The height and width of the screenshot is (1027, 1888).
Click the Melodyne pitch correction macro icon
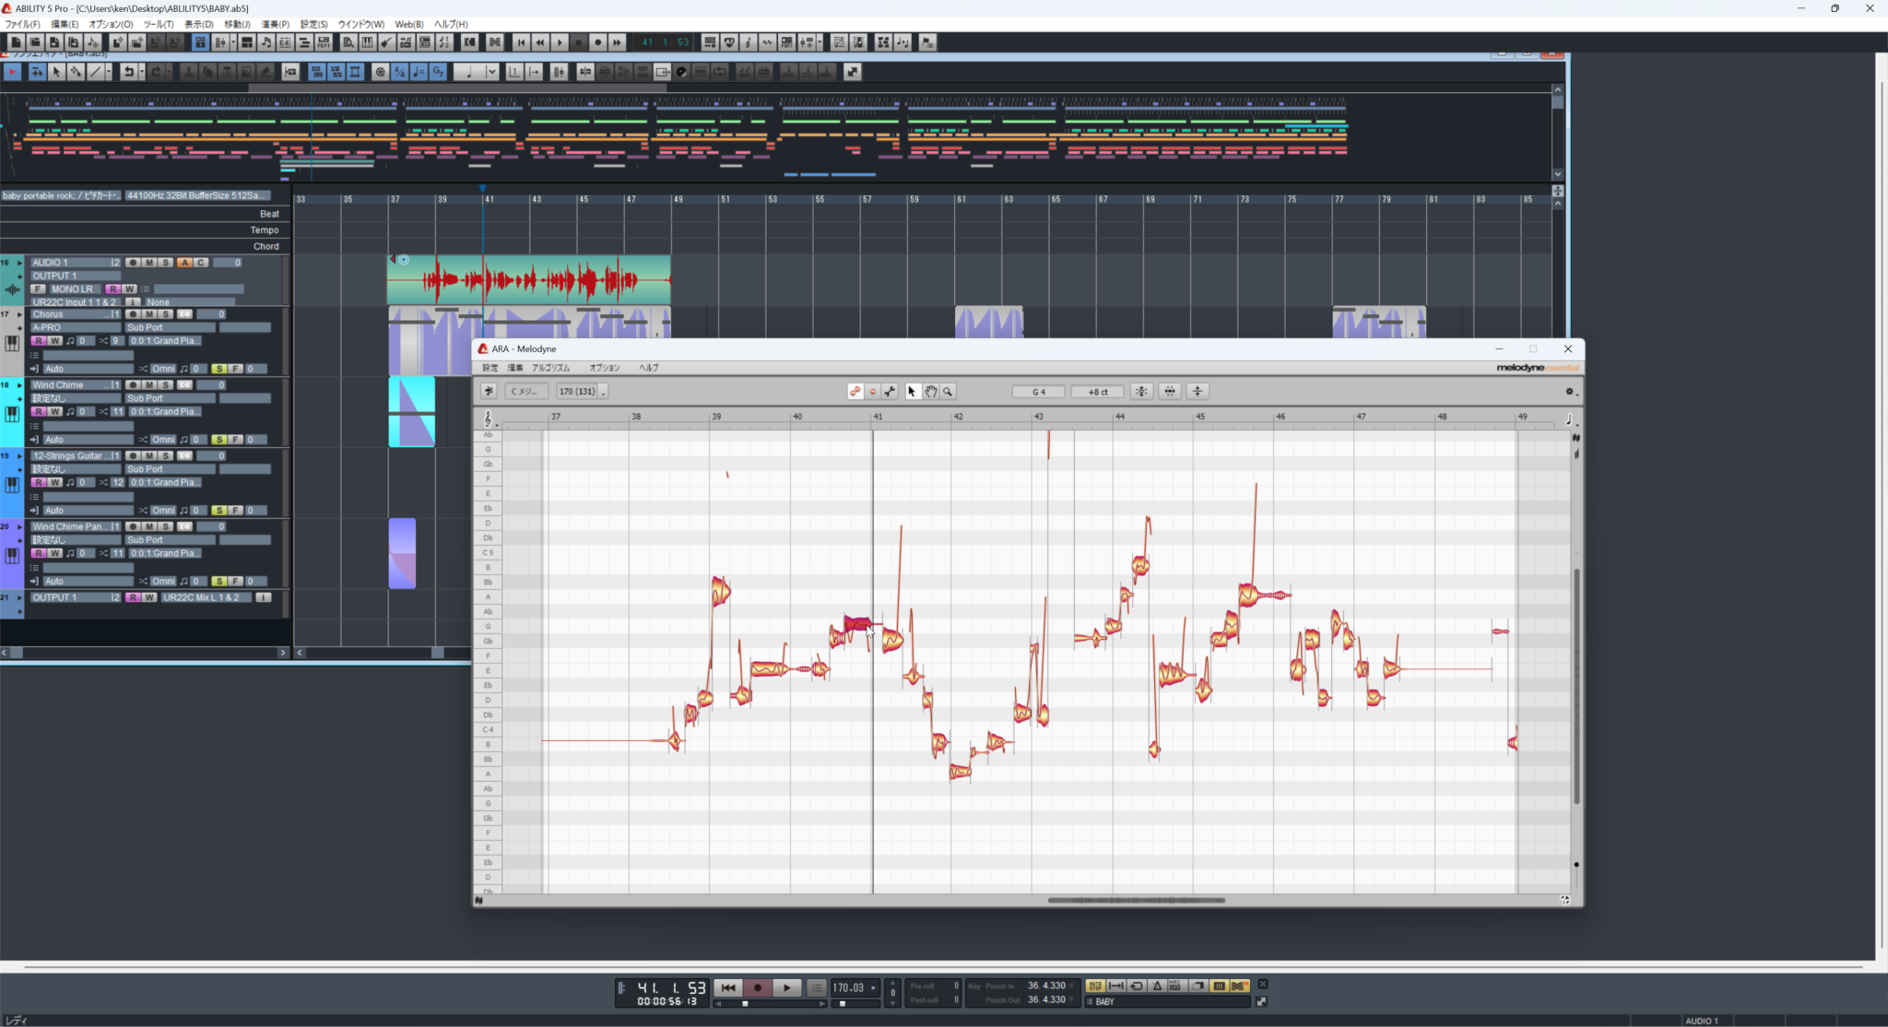(x=1141, y=392)
